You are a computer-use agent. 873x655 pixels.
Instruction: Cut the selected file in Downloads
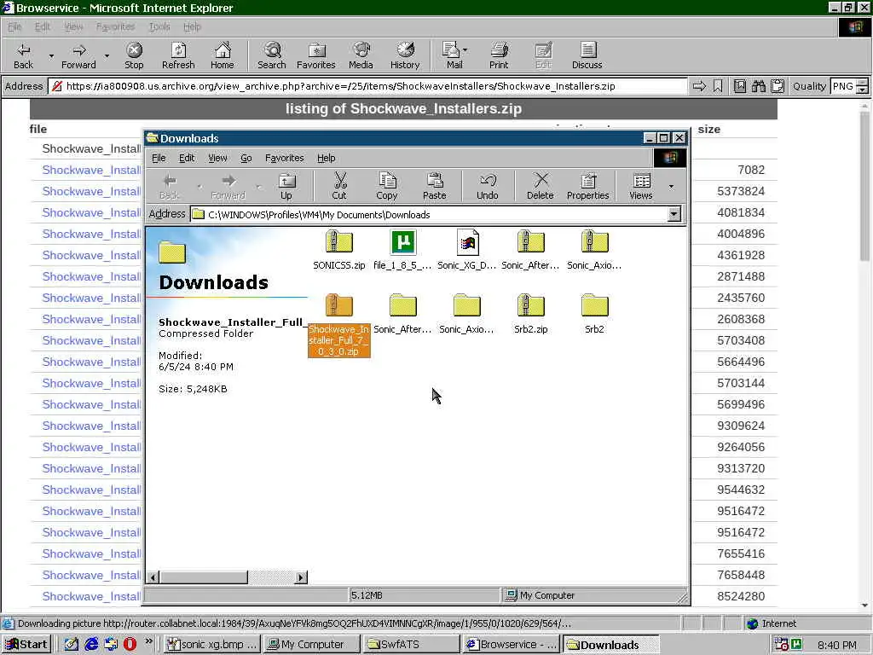339,186
